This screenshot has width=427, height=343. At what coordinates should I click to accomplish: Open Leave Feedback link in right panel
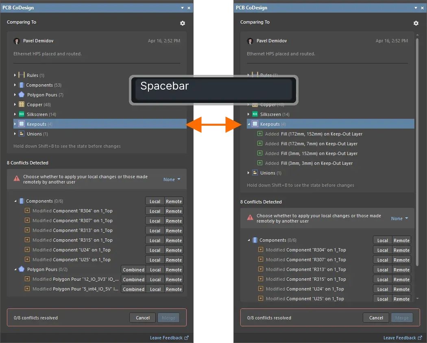point(403,338)
